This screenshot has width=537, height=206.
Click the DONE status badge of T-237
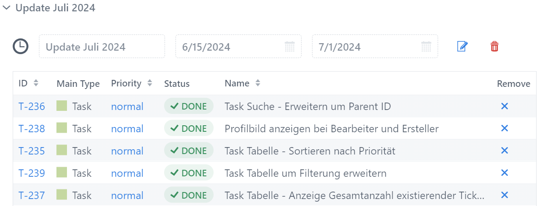pos(189,195)
